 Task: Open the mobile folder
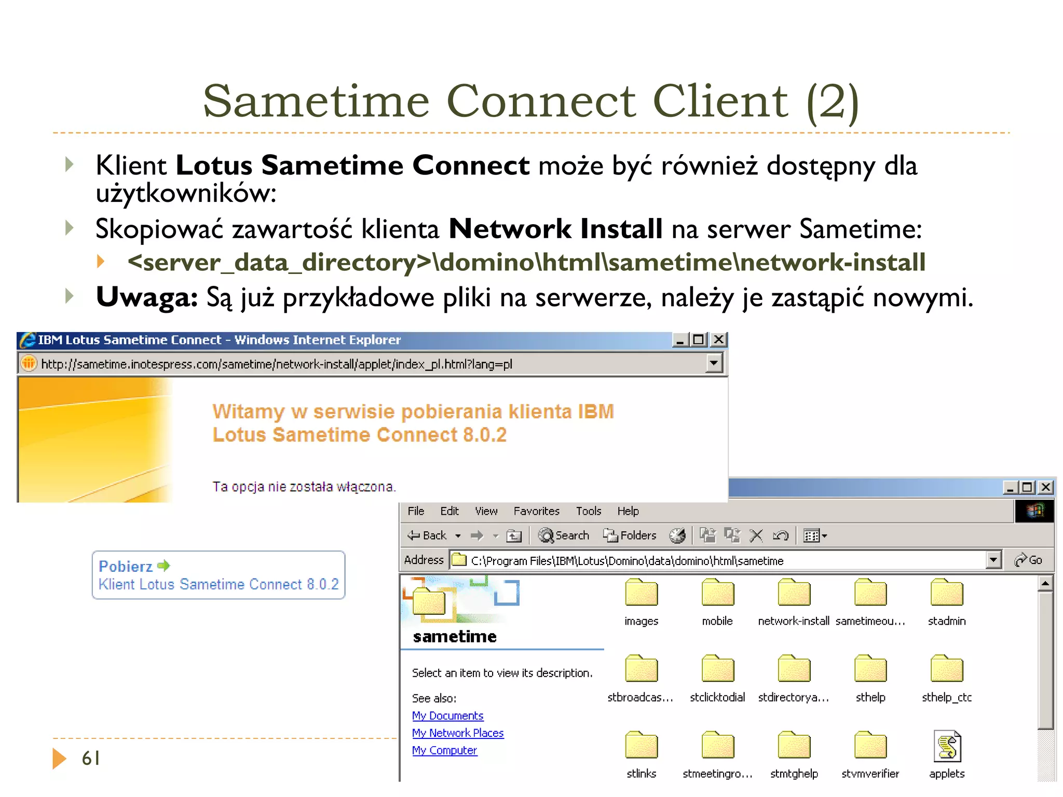717,602
